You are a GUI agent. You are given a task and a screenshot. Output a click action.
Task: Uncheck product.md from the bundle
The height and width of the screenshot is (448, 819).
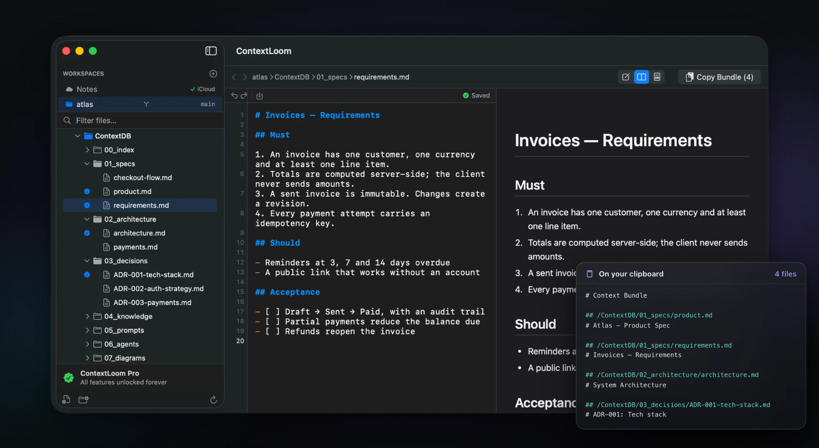point(87,191)
